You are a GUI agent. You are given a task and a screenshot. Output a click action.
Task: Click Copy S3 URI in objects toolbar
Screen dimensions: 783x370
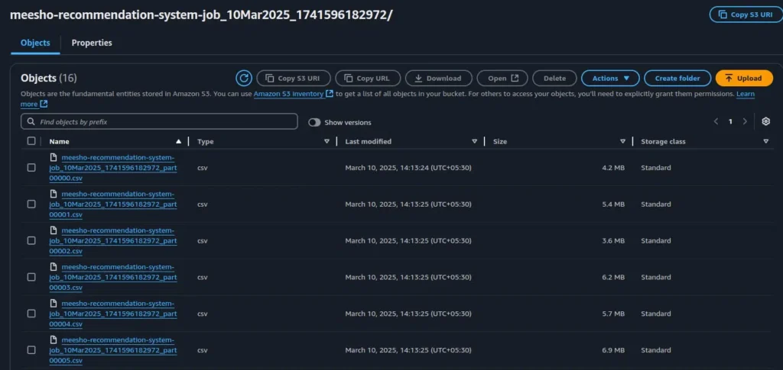coord(294,78)
